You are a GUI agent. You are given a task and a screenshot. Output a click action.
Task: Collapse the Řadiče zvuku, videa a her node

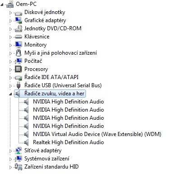[10, 94]
